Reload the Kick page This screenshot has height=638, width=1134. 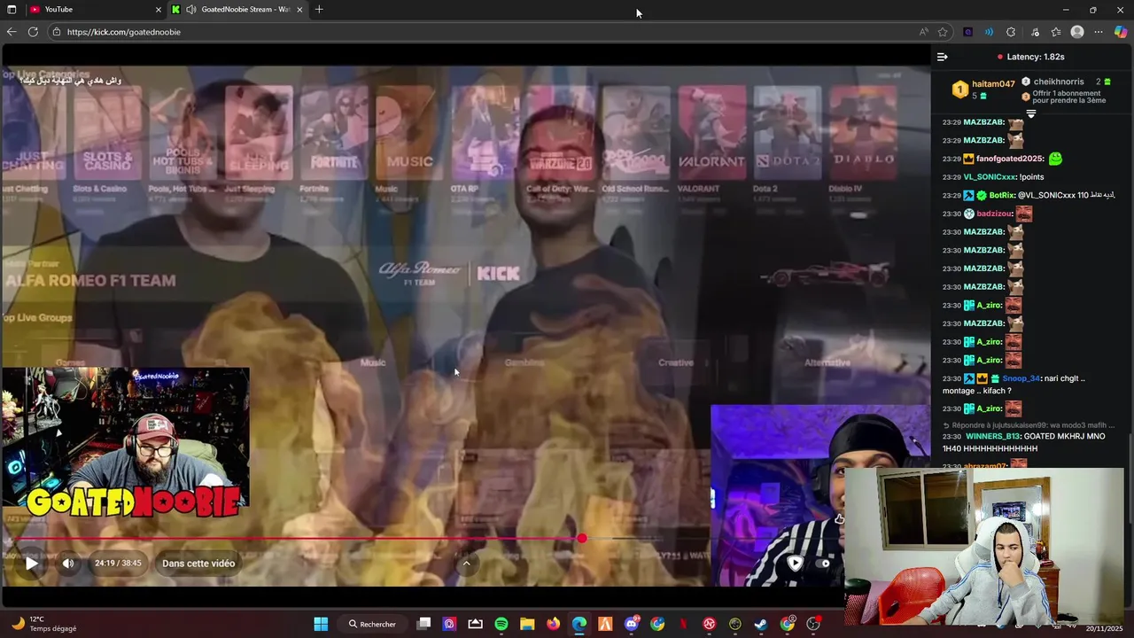33,32
